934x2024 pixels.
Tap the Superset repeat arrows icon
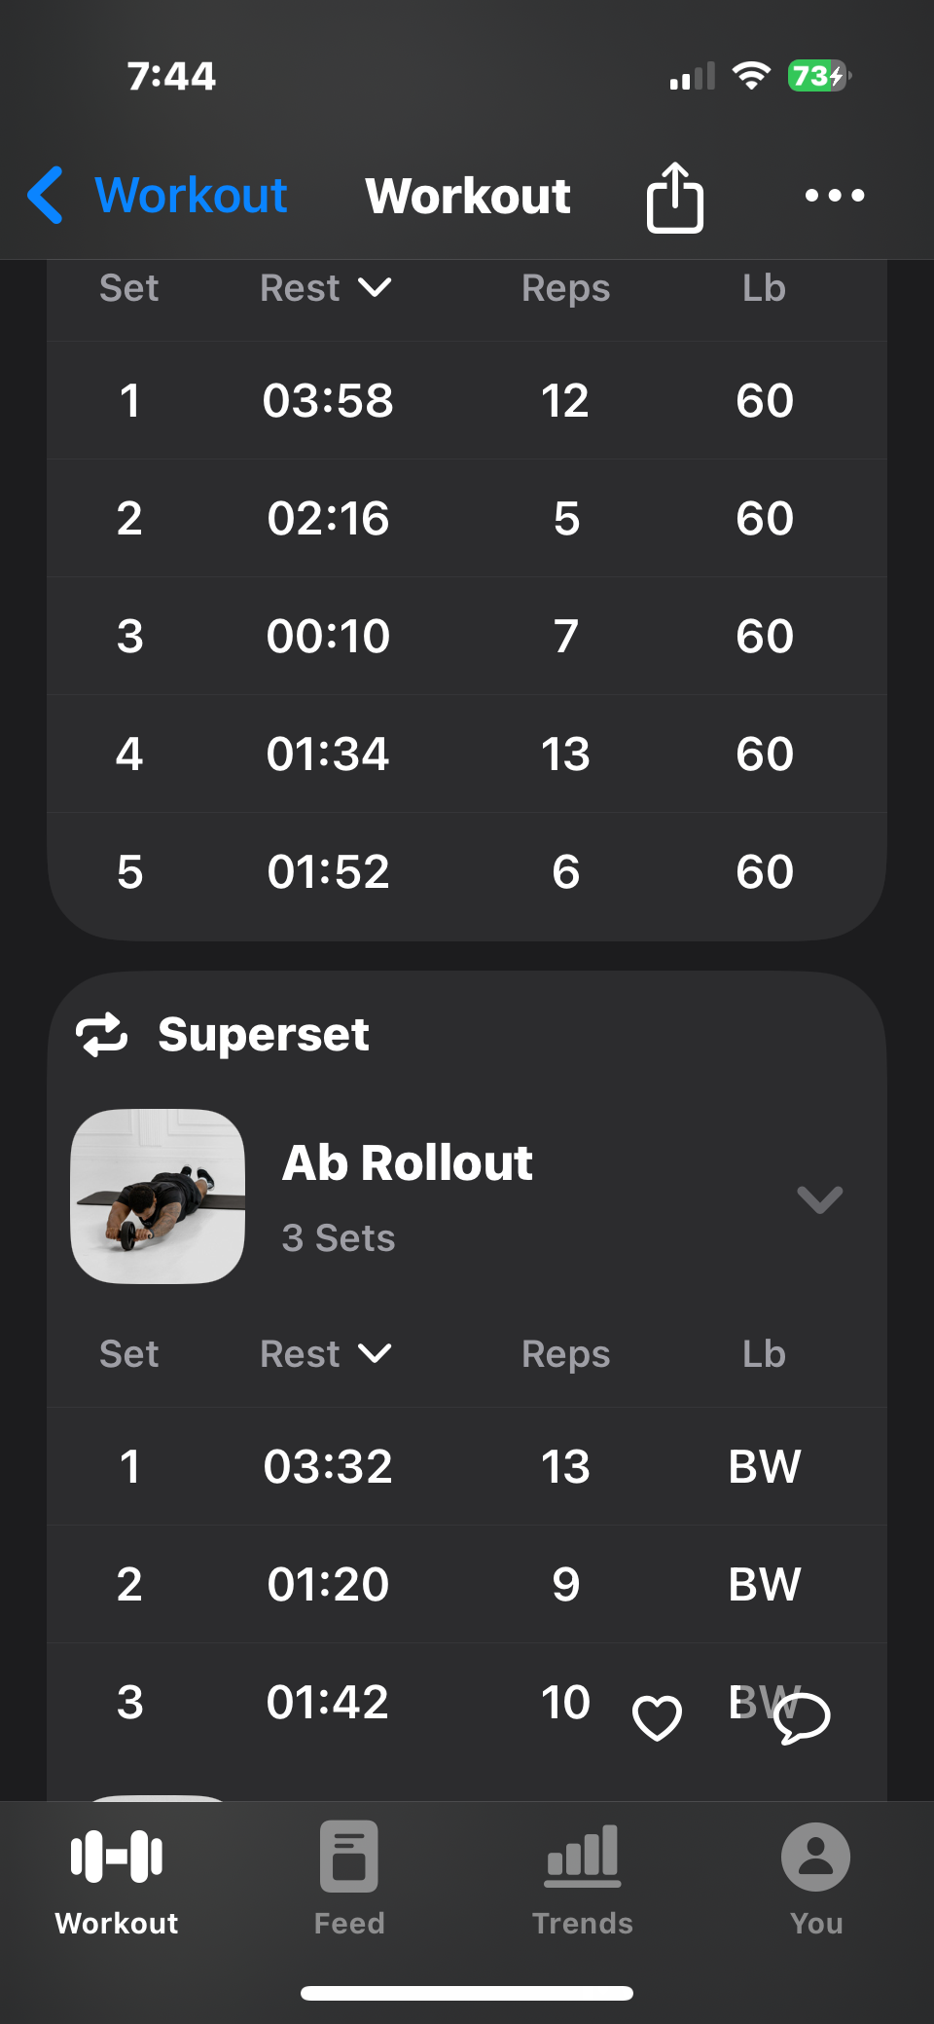click(x=102, y=1034)
